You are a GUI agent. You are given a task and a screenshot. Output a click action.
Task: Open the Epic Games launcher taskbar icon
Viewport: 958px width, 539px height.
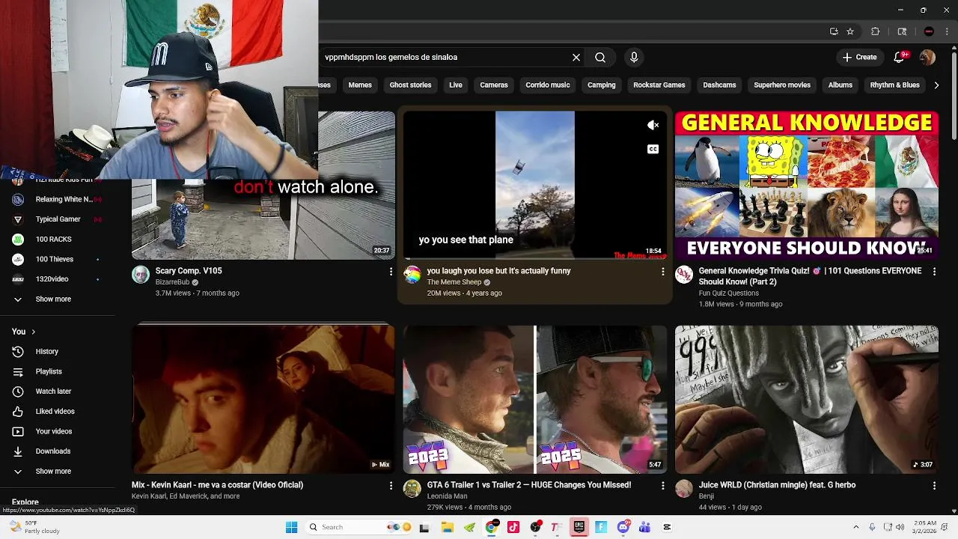[579, 527]
